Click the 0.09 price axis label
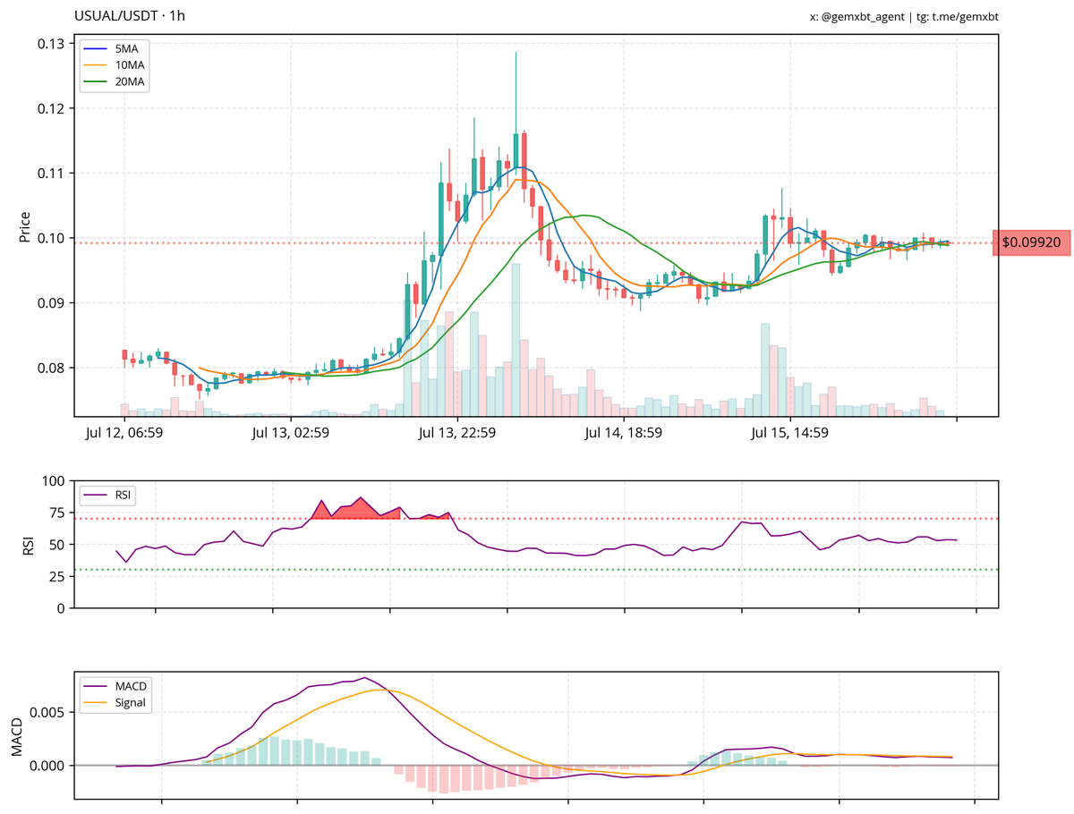 (51, 302)
